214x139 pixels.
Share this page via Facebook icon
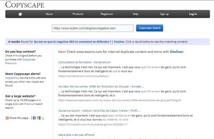coord(34,118)
